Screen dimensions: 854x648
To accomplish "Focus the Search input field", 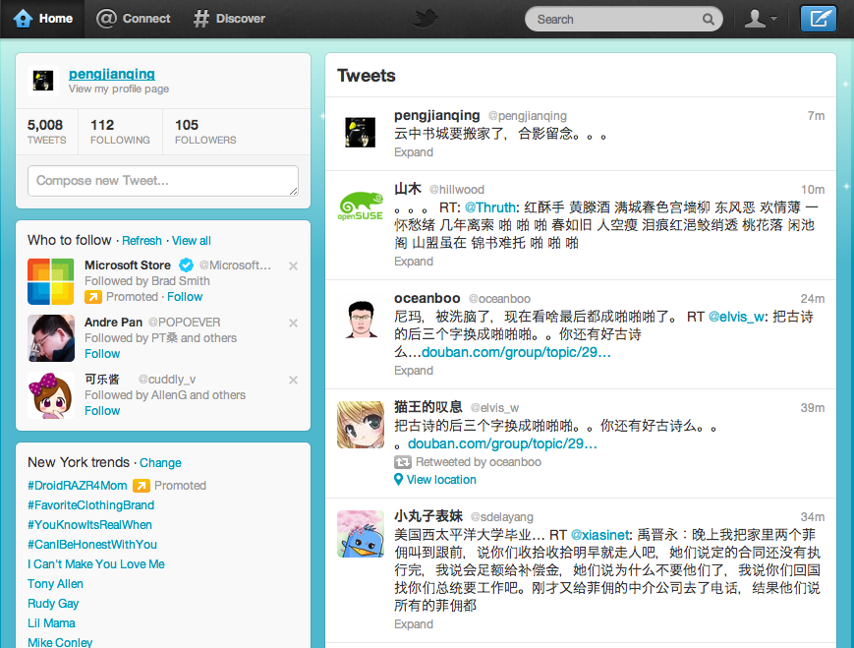I will point(624,19).
